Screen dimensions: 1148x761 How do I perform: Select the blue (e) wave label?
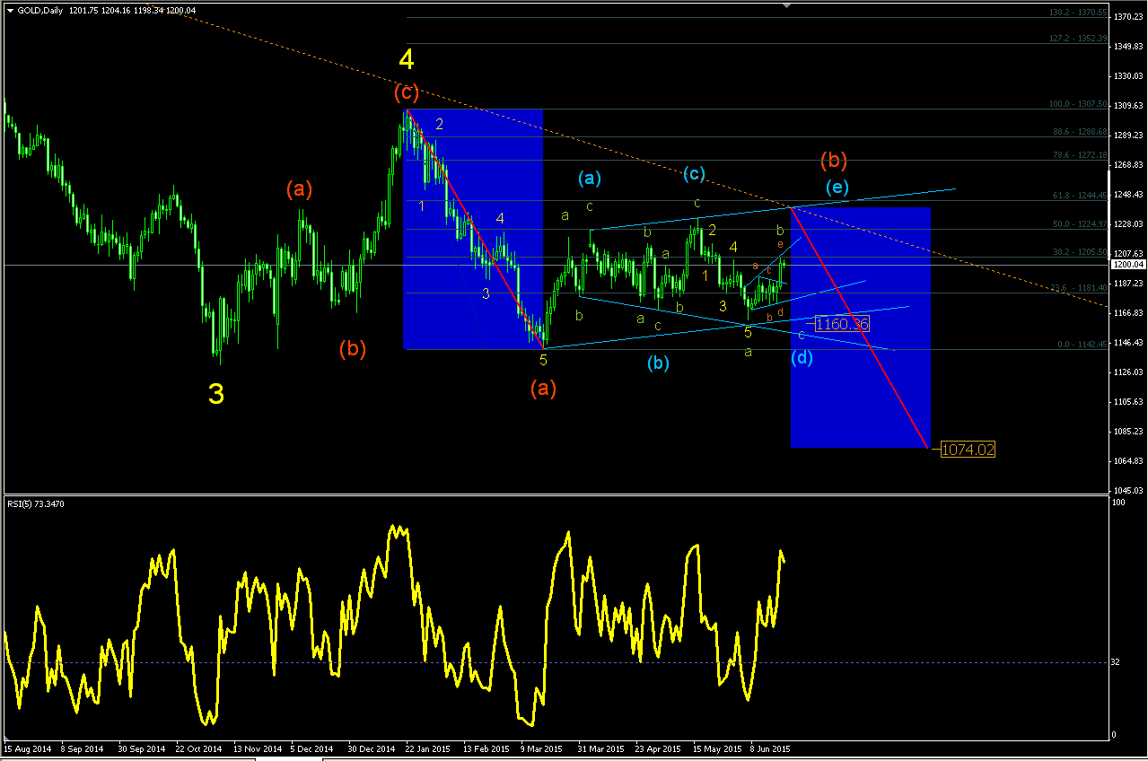(836, 187)
